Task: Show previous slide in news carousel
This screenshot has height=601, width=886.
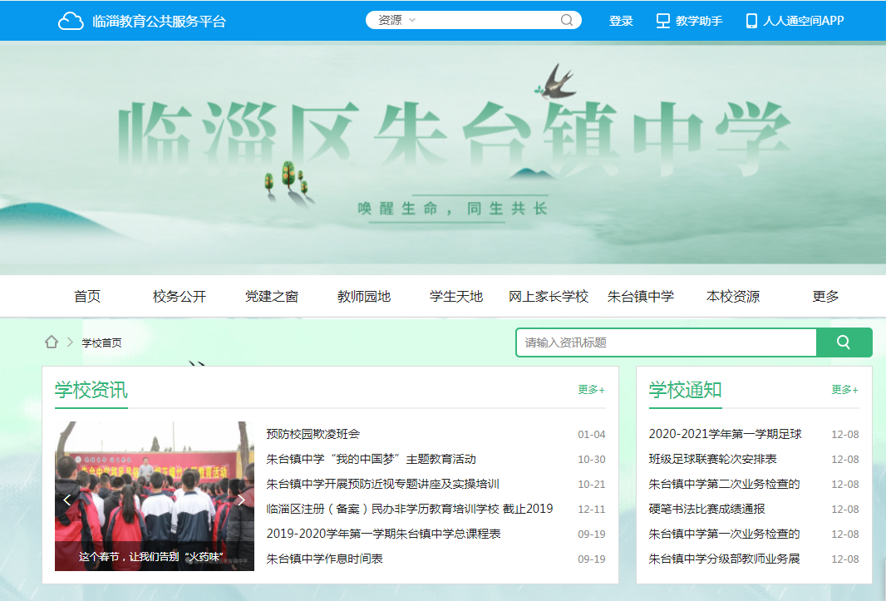Action: click(x=67, y=500)
